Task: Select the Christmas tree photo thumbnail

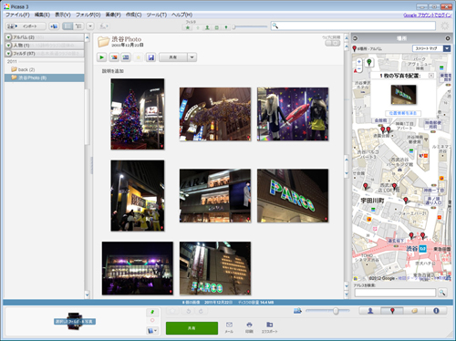Action: 138,114
